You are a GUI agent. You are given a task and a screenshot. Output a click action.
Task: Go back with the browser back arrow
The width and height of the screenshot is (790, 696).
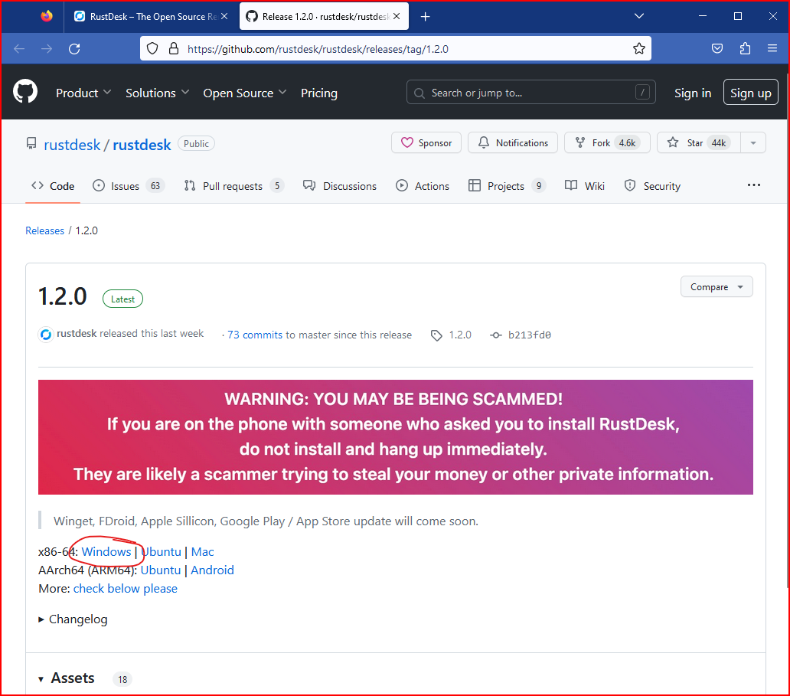tap(19, 49)
